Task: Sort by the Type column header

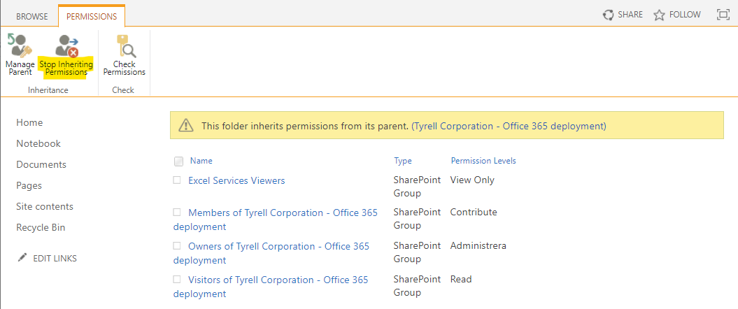Action: point(403,161)
